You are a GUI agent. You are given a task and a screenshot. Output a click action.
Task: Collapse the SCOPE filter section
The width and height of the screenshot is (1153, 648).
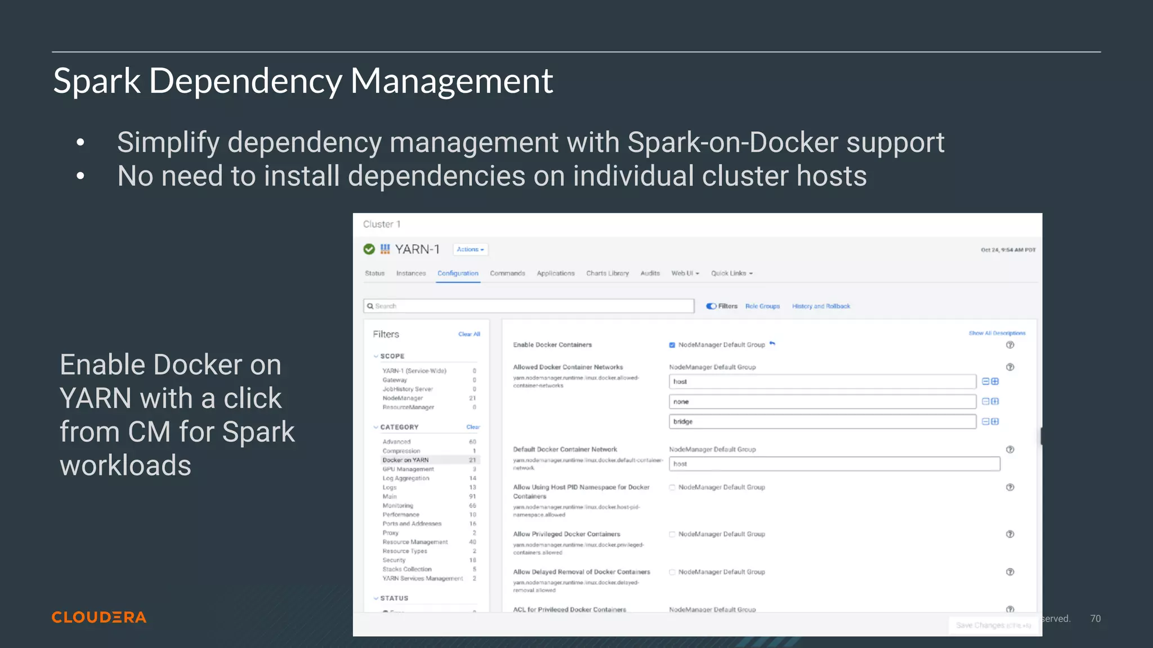376,356
